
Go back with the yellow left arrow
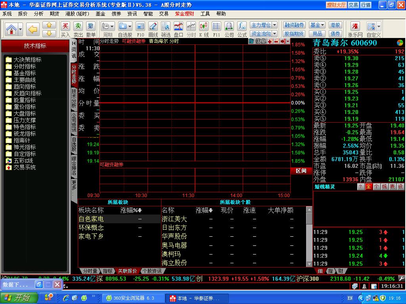coord(33,29)
